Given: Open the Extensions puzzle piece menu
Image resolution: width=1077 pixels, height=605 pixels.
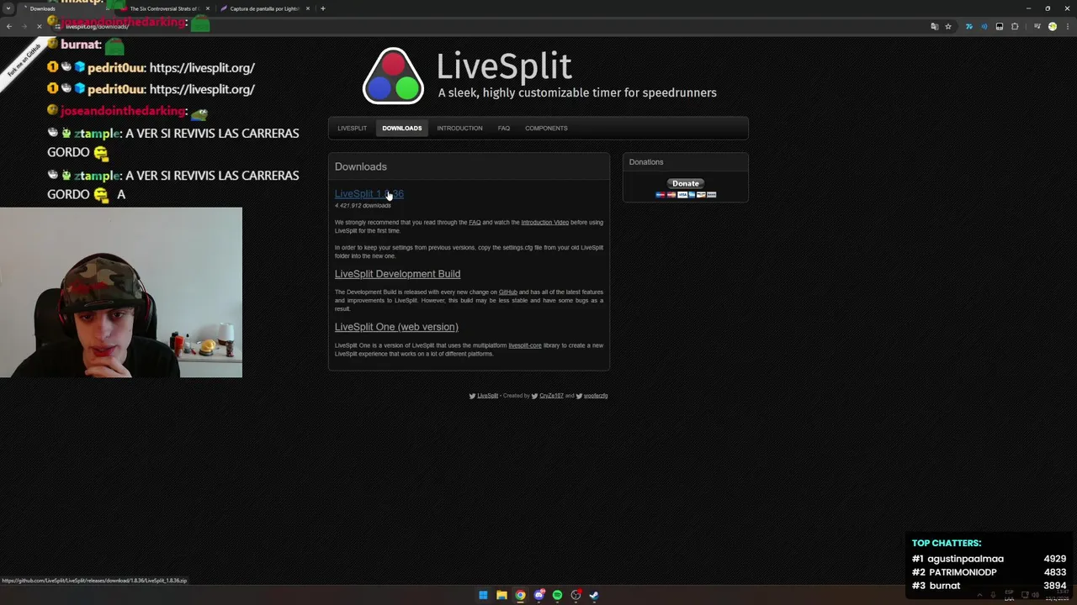Looking at the screenshot, I should 1015,27.
